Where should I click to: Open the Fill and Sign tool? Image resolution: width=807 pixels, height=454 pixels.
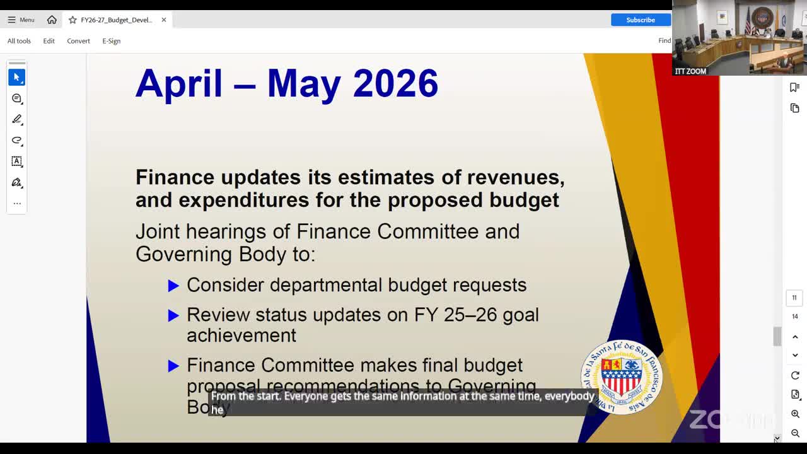[x=16, y=182]
